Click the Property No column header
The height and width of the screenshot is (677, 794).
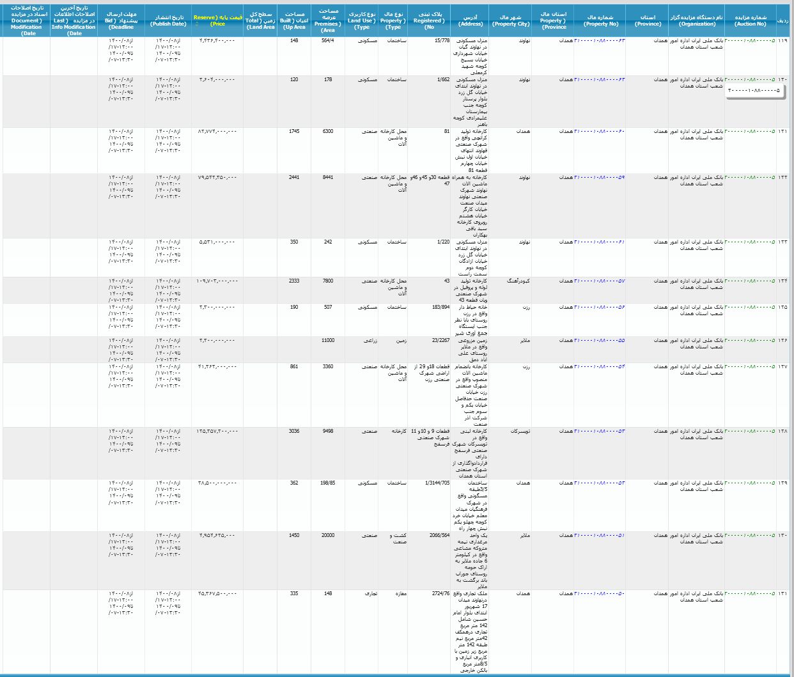pyautogui.click(x=600, y=20)
